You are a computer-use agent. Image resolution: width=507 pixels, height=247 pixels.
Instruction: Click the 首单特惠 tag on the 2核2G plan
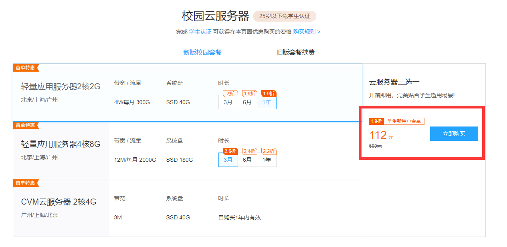click(x=26, y=68)
